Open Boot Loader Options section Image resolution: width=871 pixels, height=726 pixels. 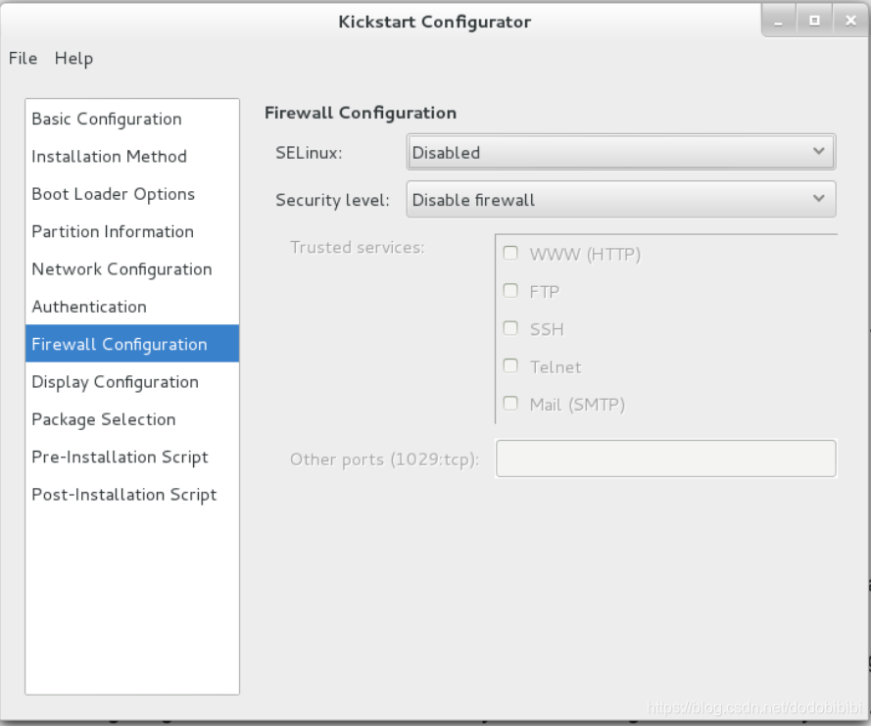pos(132,194)
